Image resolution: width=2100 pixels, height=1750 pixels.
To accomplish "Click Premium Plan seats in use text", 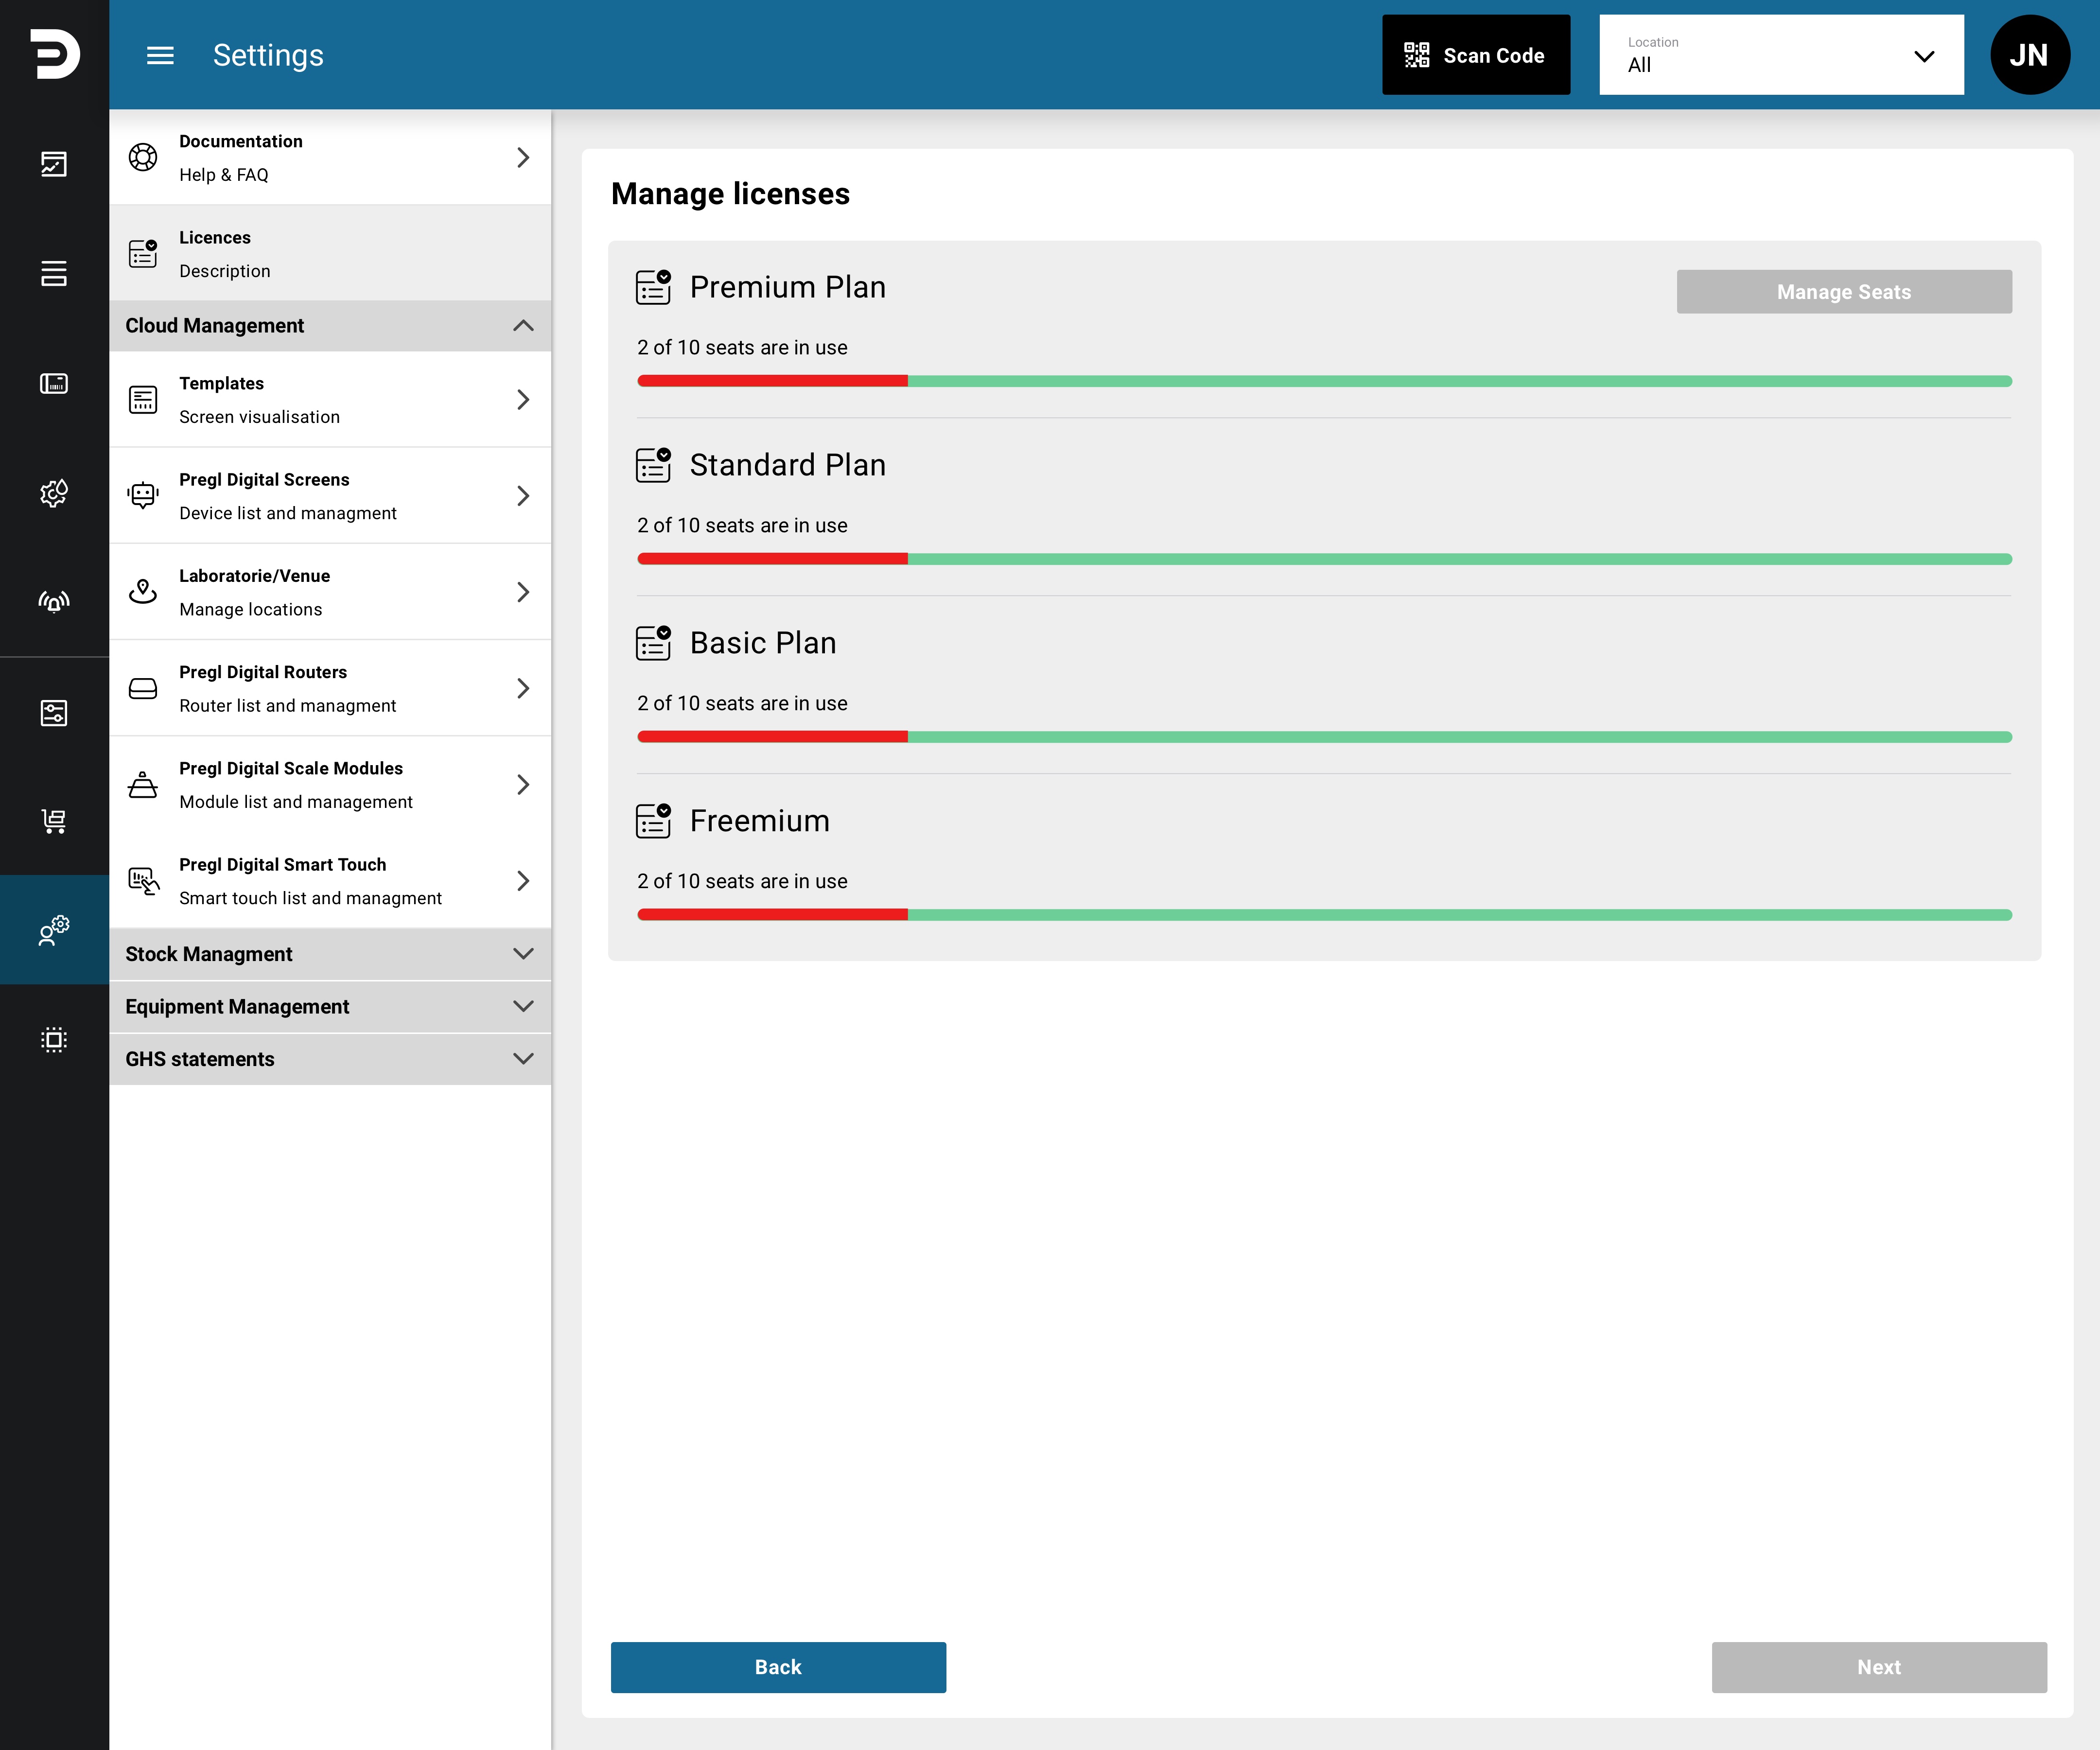I will (742, 348).
